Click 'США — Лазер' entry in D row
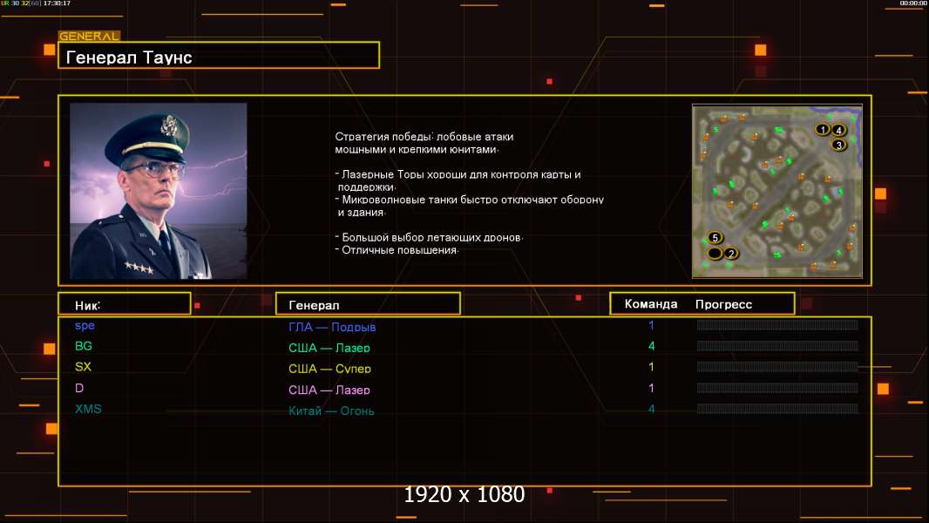Image resolution: width=929 pixels, height=523 pixels. 329,390
